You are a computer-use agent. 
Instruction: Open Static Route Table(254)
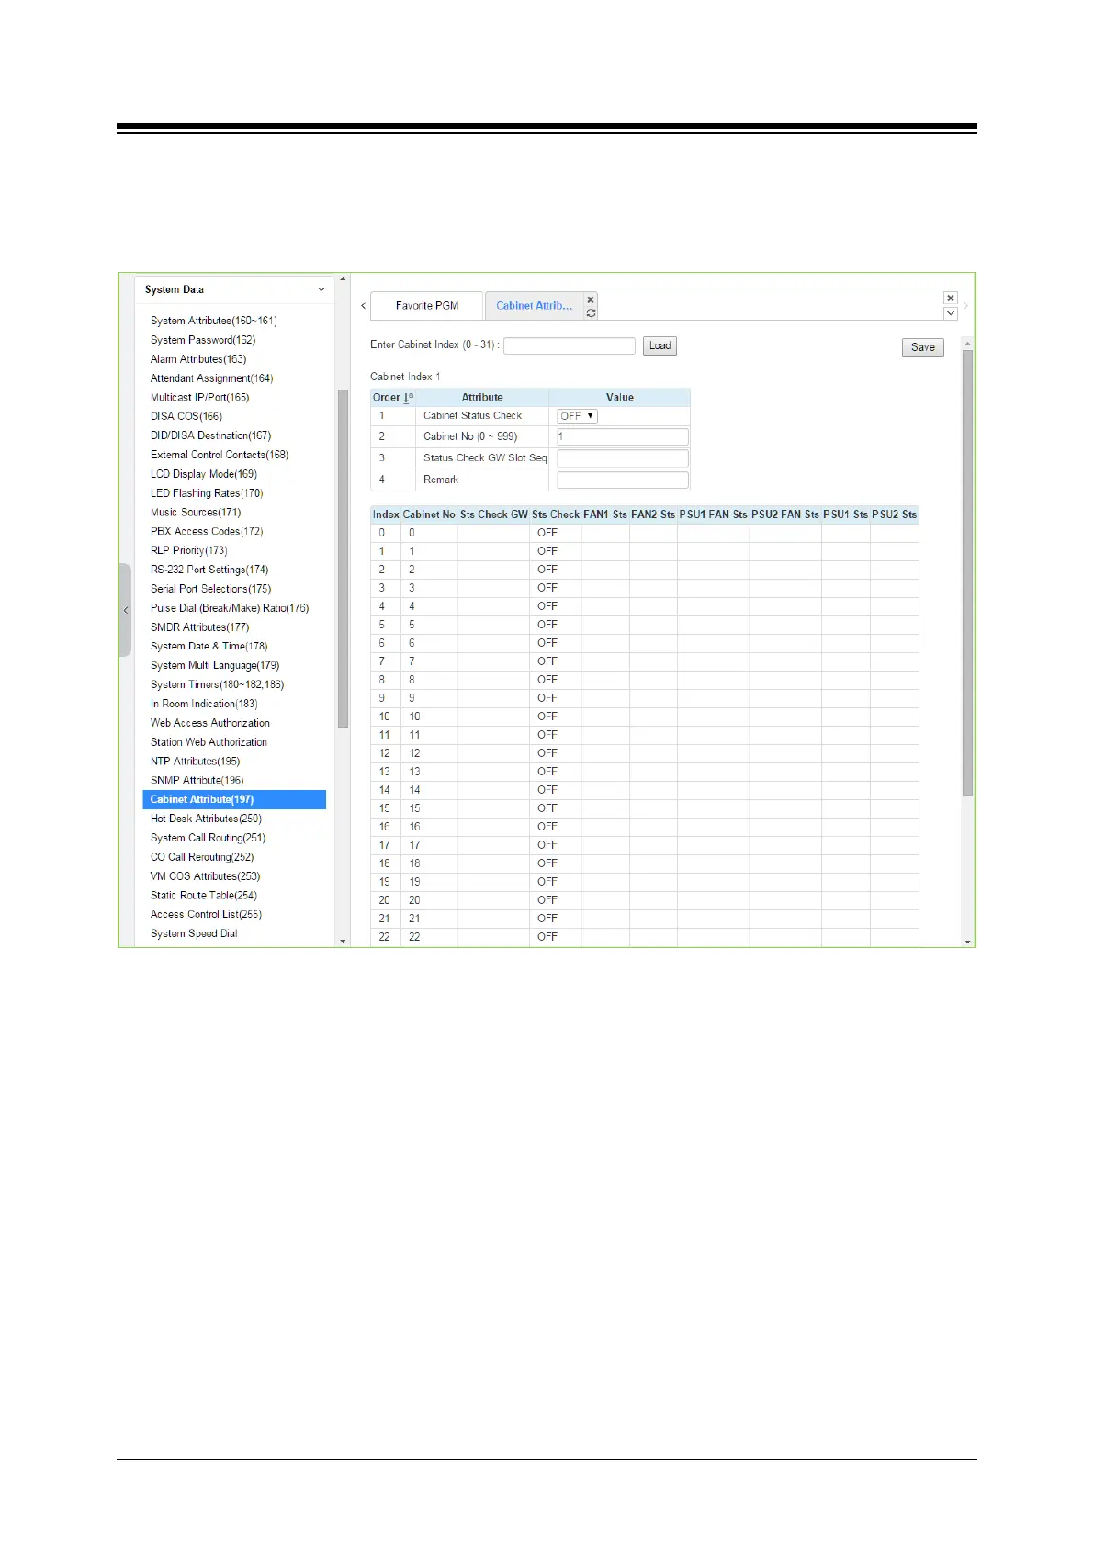tap(204, 896)
